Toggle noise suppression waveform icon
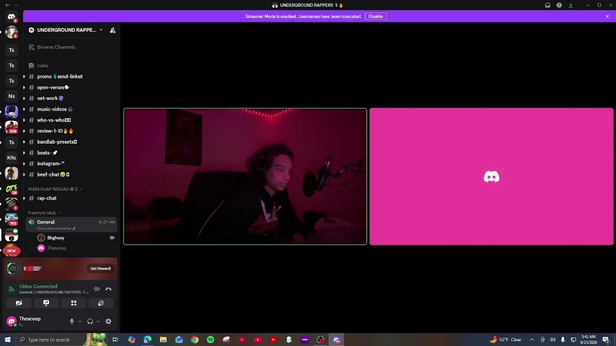 pos(97,289)
